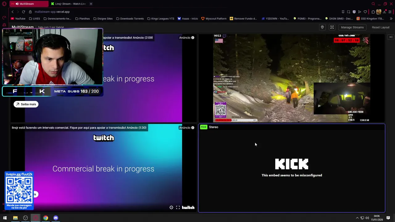Open File Explorer from taskbar
Viewport: 395px width, 222px height.
pyautogui.click(x=15, y=218)
